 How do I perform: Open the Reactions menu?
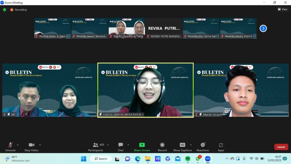[203, 147]
